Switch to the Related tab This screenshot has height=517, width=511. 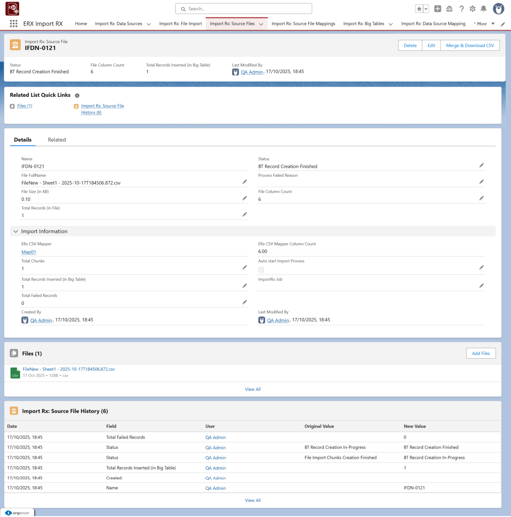[x=57, y=140]
